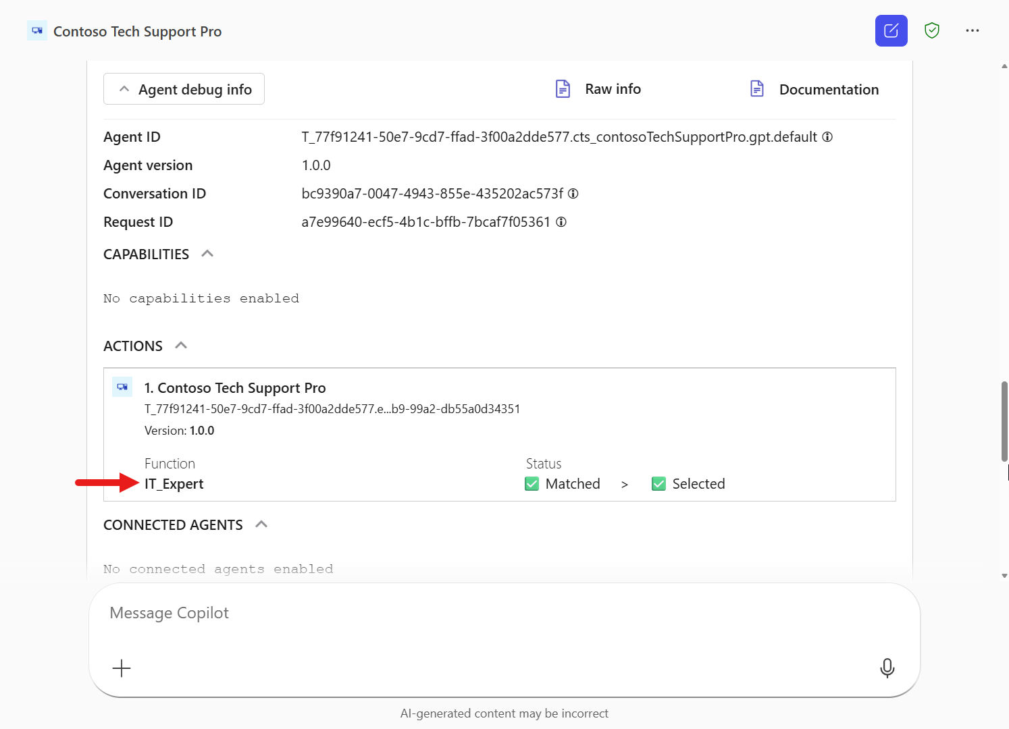Click the scrollbar down arrow

click(x=1004, y=576)
